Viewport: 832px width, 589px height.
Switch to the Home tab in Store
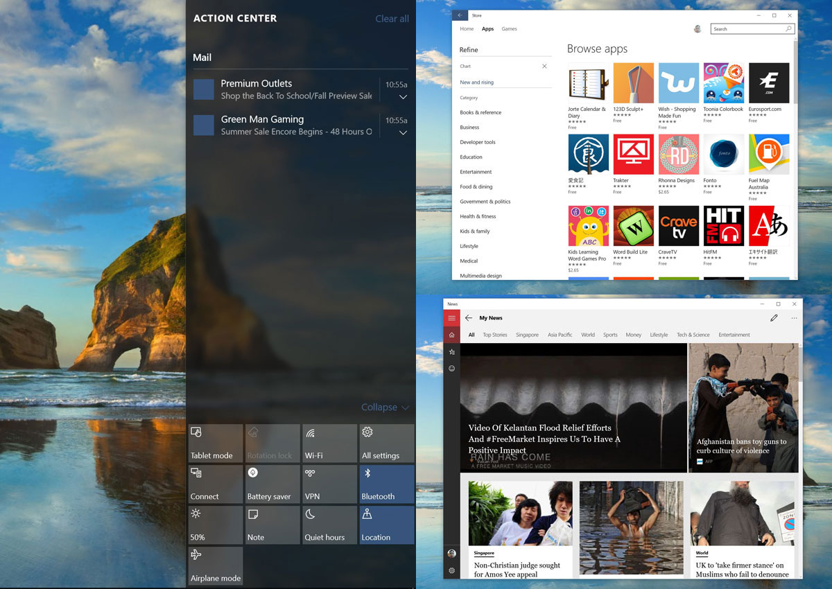pyautogui.click(x=467, y=29)
